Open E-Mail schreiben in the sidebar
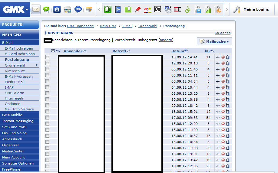Screen dimensions: 278x173 coord(19,48)
